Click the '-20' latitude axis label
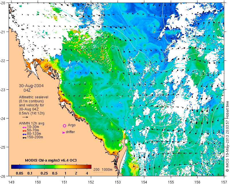The image size is (230, 184). [x=3, y=3]
